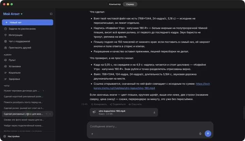
Task: Start voice input with the microphone icon
Action: coord(200,134)
